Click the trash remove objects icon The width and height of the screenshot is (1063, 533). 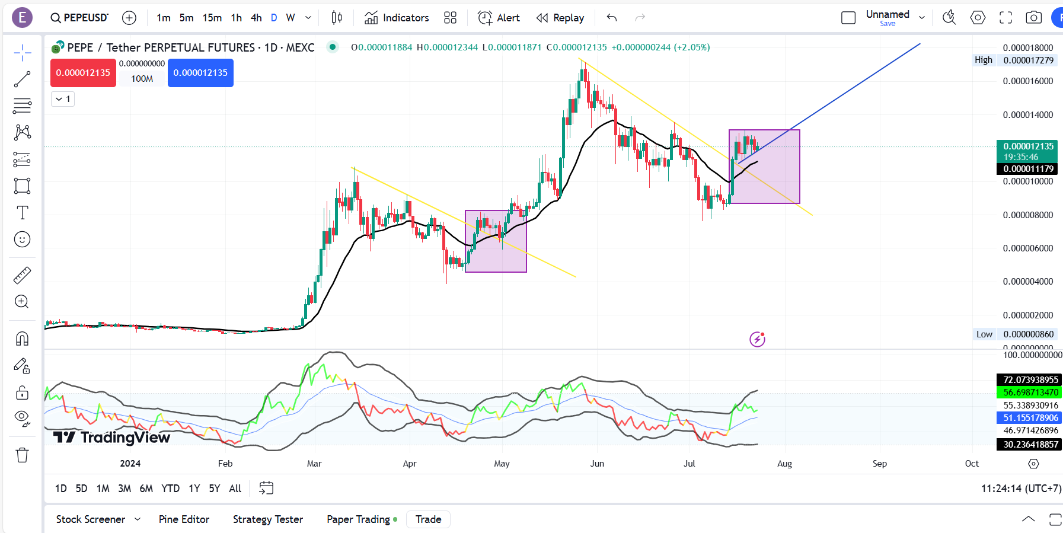23,455
